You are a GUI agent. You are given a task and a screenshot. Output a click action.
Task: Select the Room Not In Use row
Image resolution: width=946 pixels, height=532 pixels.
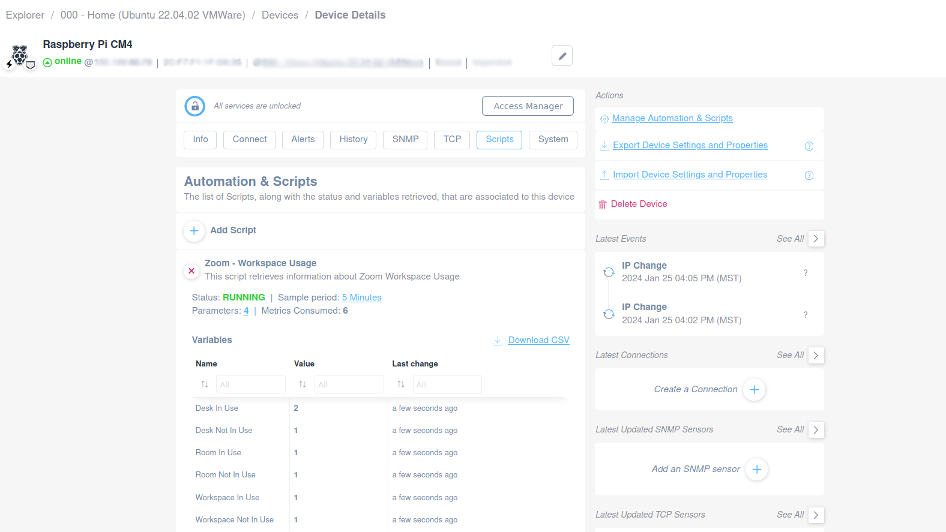pyautogui.click(x=379, y=475)
